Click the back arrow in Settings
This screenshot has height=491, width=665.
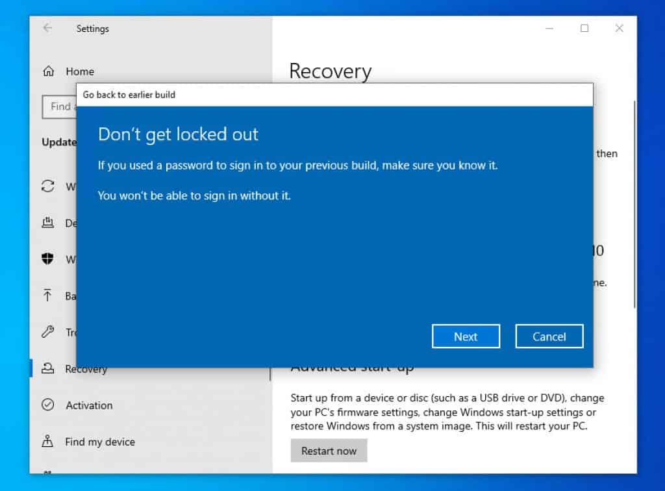(46, 29)
